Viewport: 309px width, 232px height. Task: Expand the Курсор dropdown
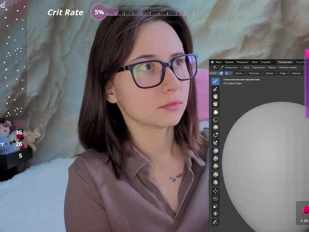coord(297,73)
